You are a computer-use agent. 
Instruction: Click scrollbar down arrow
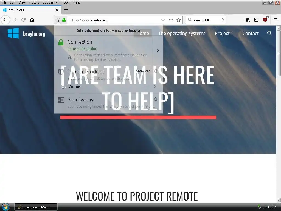click(x=279, y=200)
